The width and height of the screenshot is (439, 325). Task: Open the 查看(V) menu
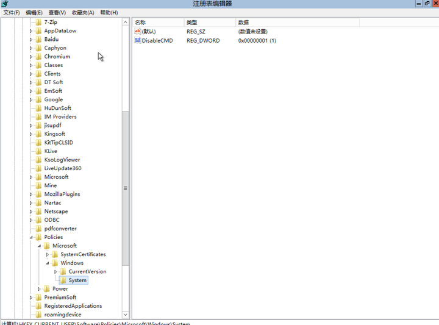pos(57,13)
